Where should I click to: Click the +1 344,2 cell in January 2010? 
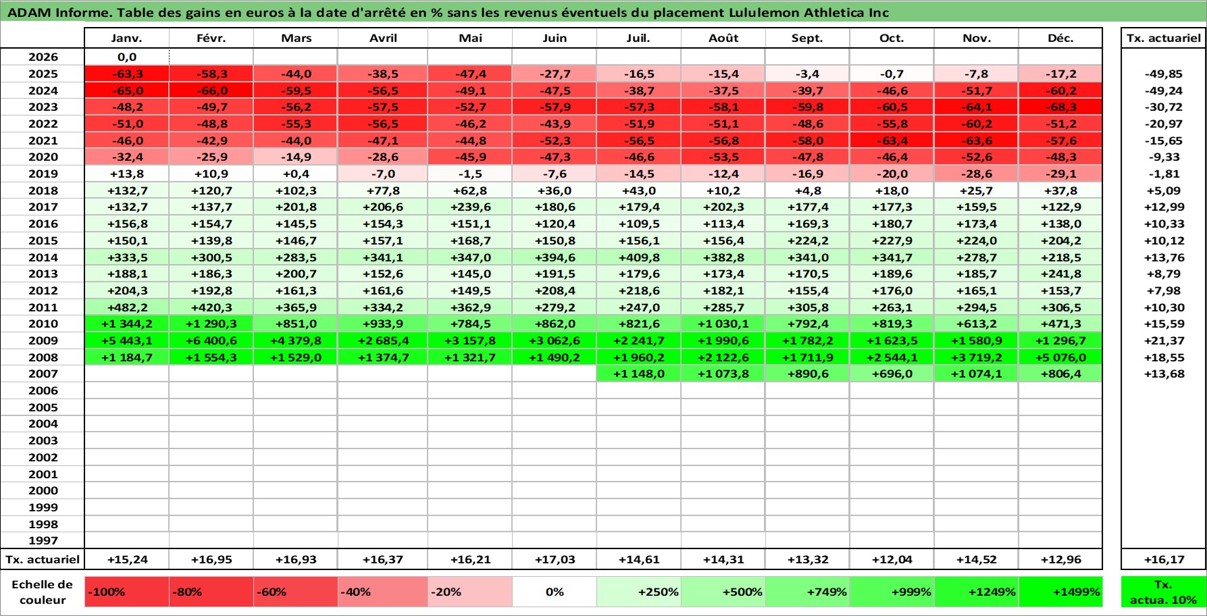pyautogui.click(x=127, y=324)
